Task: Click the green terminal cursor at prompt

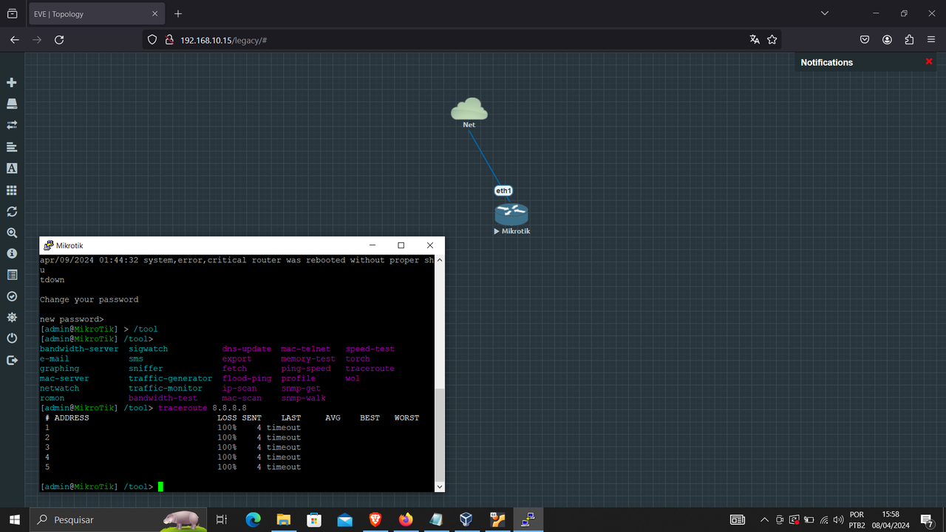Action: 160,486
